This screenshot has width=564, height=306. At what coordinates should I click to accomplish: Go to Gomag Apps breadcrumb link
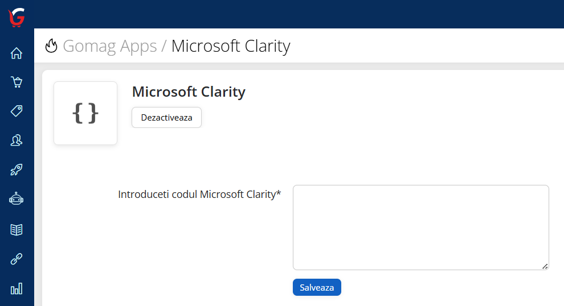click(110, 46)
